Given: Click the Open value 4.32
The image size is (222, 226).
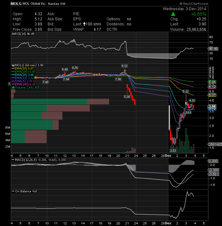Looking at the screenshot, I should [38, 14].
